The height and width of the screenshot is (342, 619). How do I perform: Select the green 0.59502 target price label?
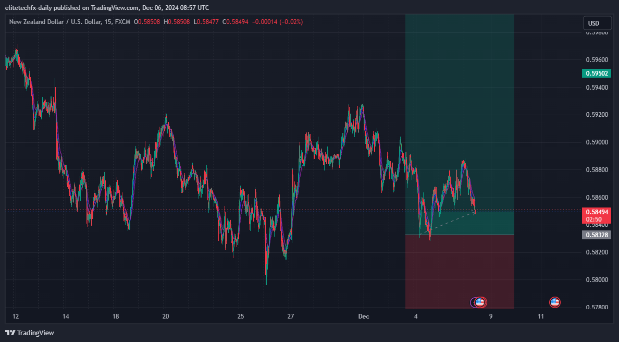click(x=597, y=74)
